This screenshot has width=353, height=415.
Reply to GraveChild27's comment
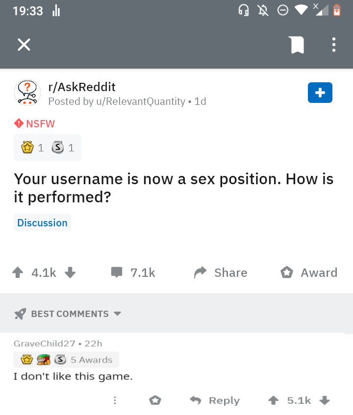tap(215, 400)
